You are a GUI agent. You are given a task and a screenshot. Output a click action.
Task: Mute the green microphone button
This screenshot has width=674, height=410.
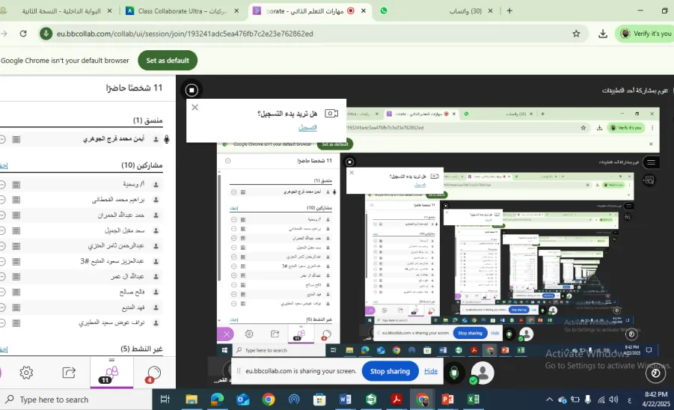(454, 372)
